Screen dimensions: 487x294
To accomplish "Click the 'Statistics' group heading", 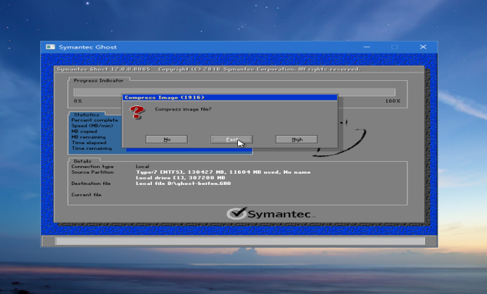I will pyautogui.click(x=87, y=115).
